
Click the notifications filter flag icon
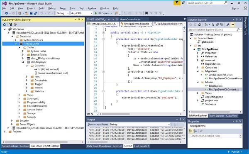(177, 3)
